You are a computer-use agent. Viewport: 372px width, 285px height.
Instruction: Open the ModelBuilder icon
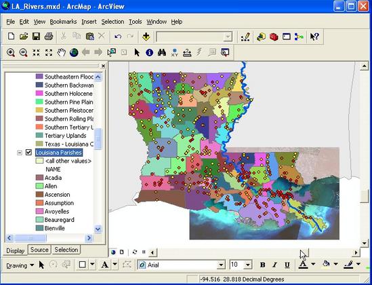[x=299, y=37]
